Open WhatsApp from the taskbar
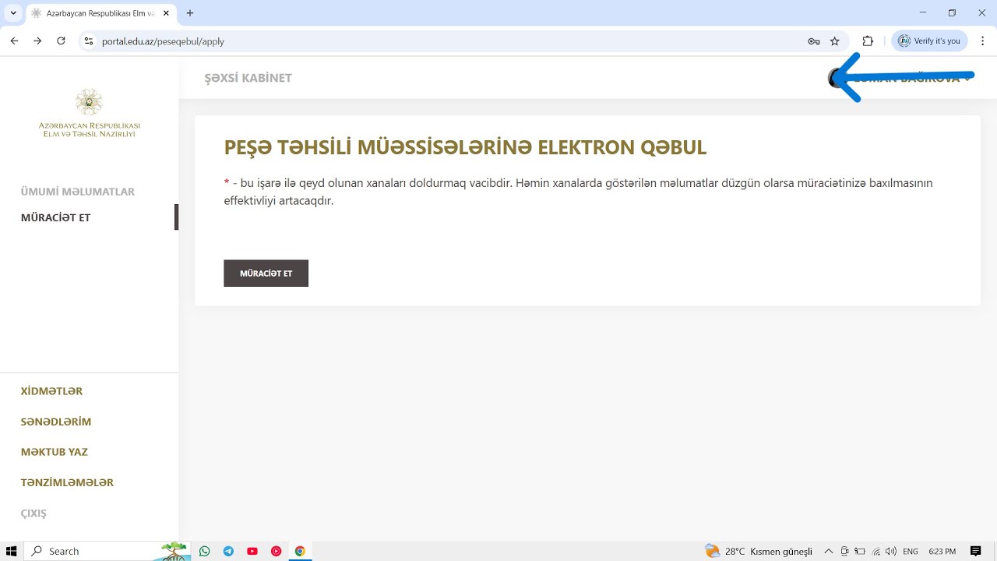Viewport: 997px width, 561px height. coord(205,551)
